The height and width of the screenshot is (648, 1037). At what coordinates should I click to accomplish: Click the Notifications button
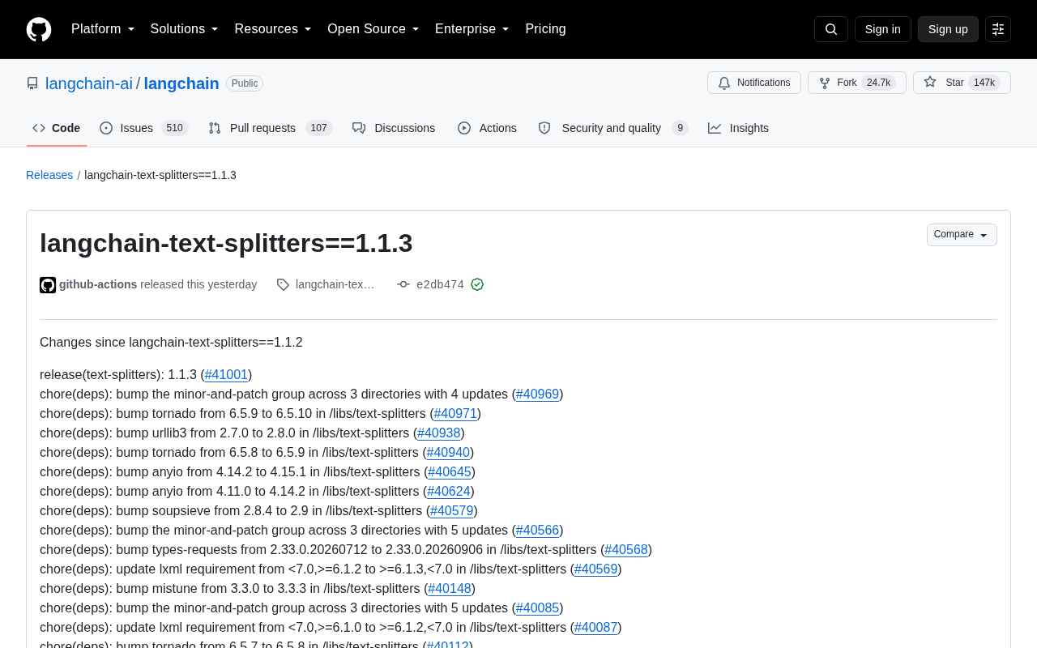point(754,83)
